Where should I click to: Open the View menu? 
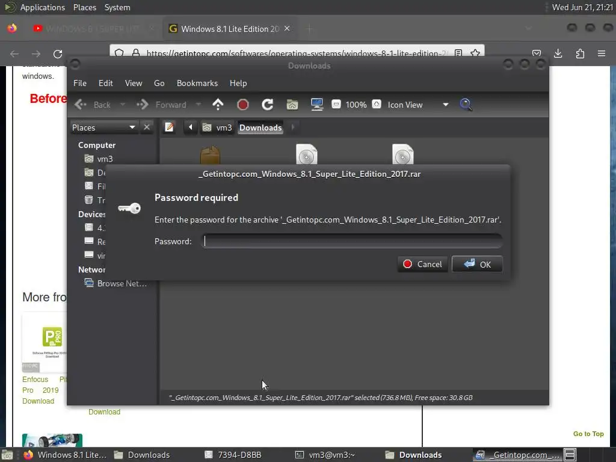(134, 83)
